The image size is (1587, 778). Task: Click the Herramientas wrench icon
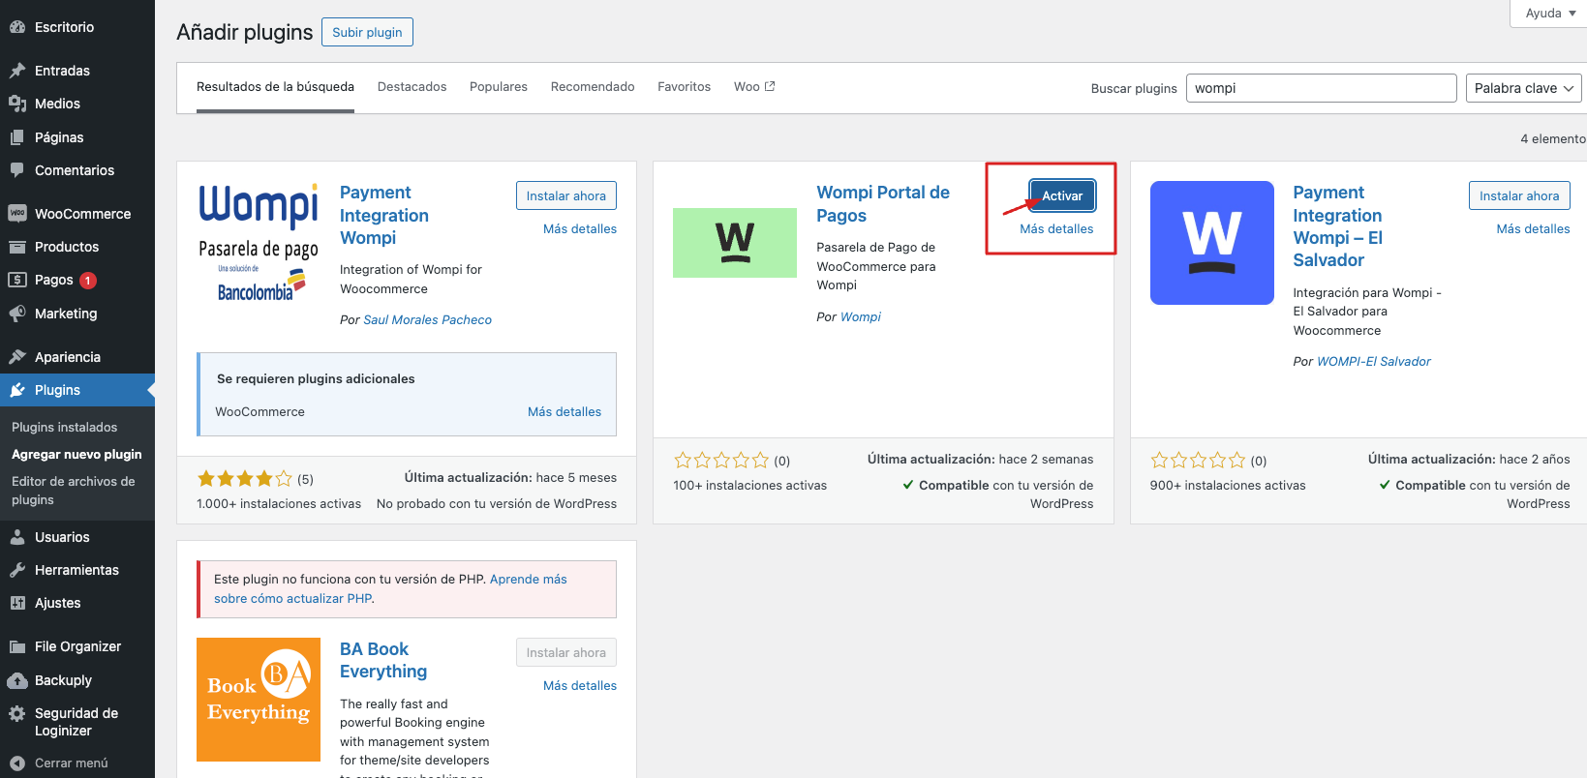pos(16,570)
